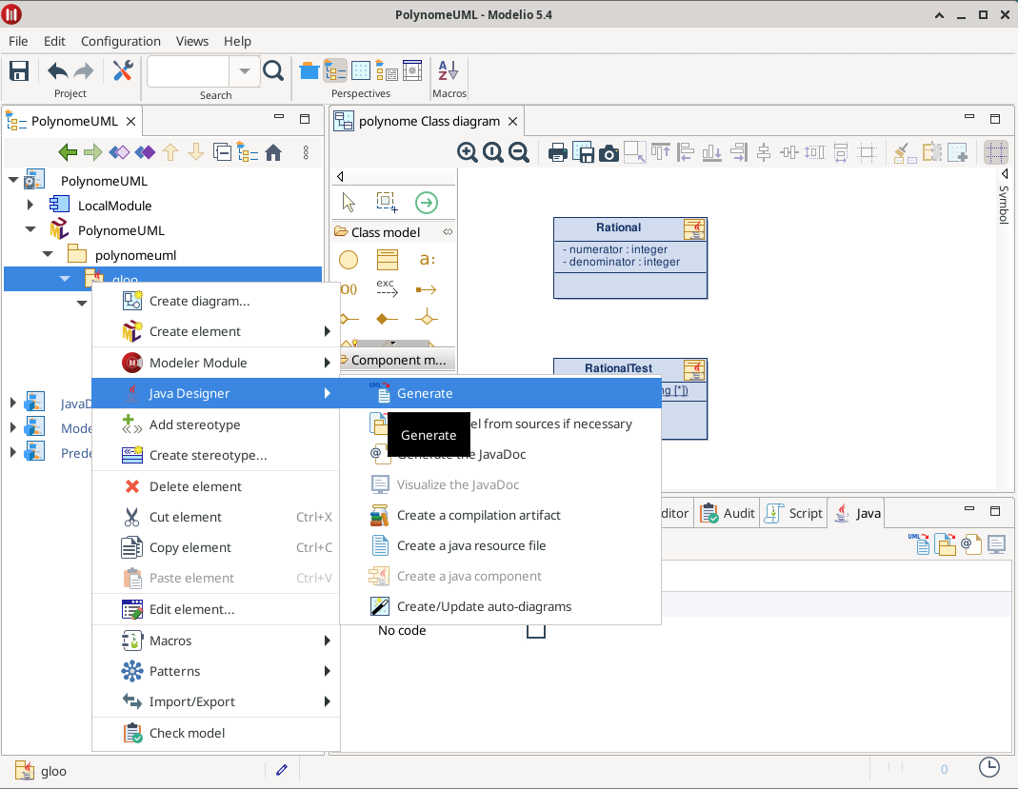Viewport: 1018px width, 789px height.
Task: Collapse all nodes in the model browser
Action: [222, 152]
